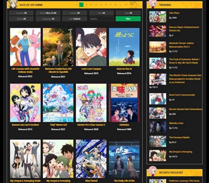Click Pokémon Journeys: The Series recent title
Screen dimensions: 209x183
184,181
